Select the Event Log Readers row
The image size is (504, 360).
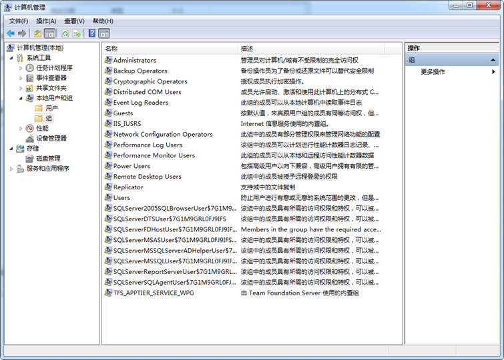(x=242, y=103)
